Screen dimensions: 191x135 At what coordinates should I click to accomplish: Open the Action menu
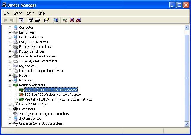click(x=18, y=13)
